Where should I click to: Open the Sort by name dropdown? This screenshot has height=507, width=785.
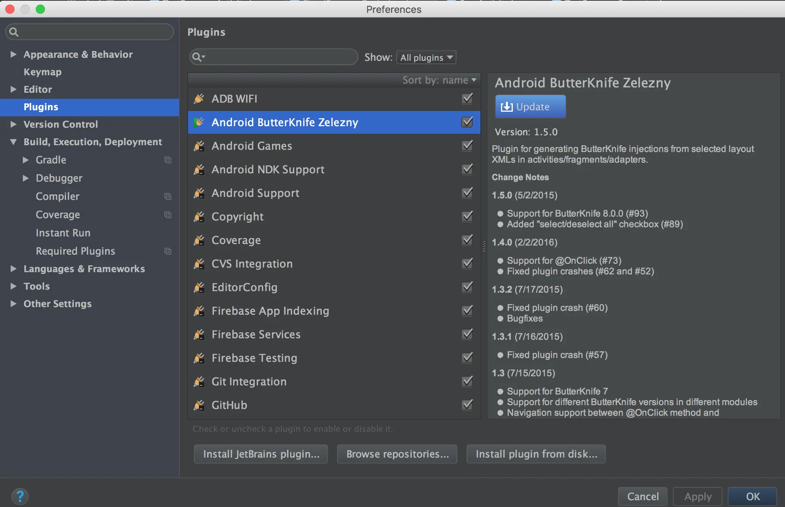(x=440, y=80)
